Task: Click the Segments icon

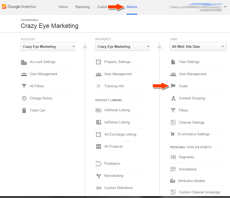Action: pos(173,157)
